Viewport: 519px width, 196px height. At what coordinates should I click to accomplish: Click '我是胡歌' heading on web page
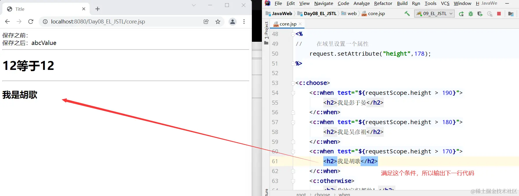[x=20, y=95]
